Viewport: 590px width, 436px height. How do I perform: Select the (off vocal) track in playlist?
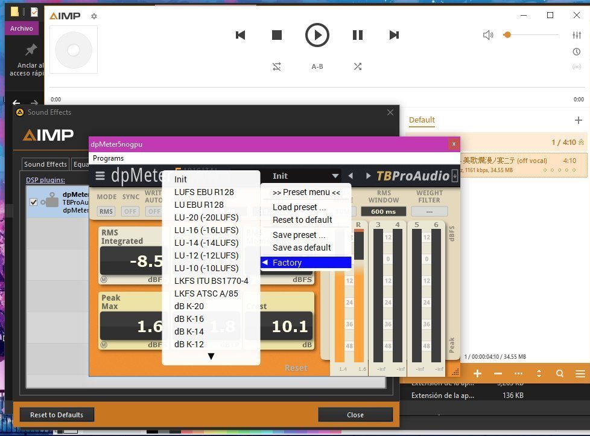click(523, 165)
